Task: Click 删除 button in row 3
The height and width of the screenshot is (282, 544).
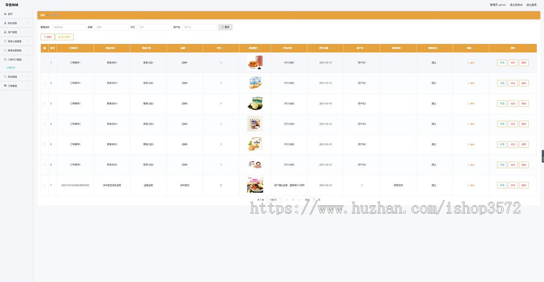Action: pos(524,104)
